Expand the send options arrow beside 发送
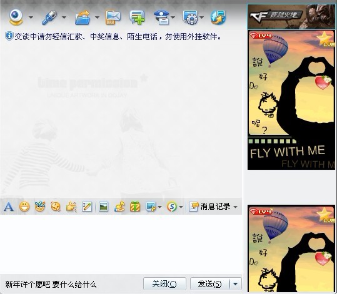The image size is (337, 294). [x=236, y=284]
